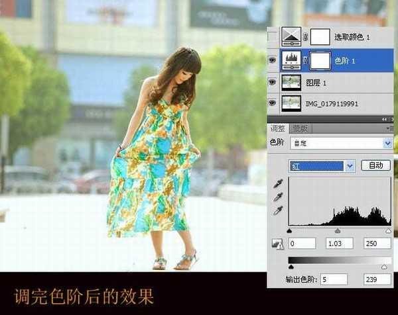
Task: Click the output gradient bar
Action: click(x=340, y=260)
